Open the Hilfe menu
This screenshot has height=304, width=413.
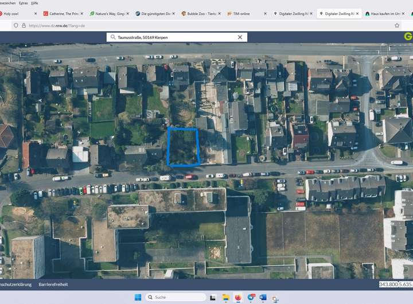tap(35, 3)
